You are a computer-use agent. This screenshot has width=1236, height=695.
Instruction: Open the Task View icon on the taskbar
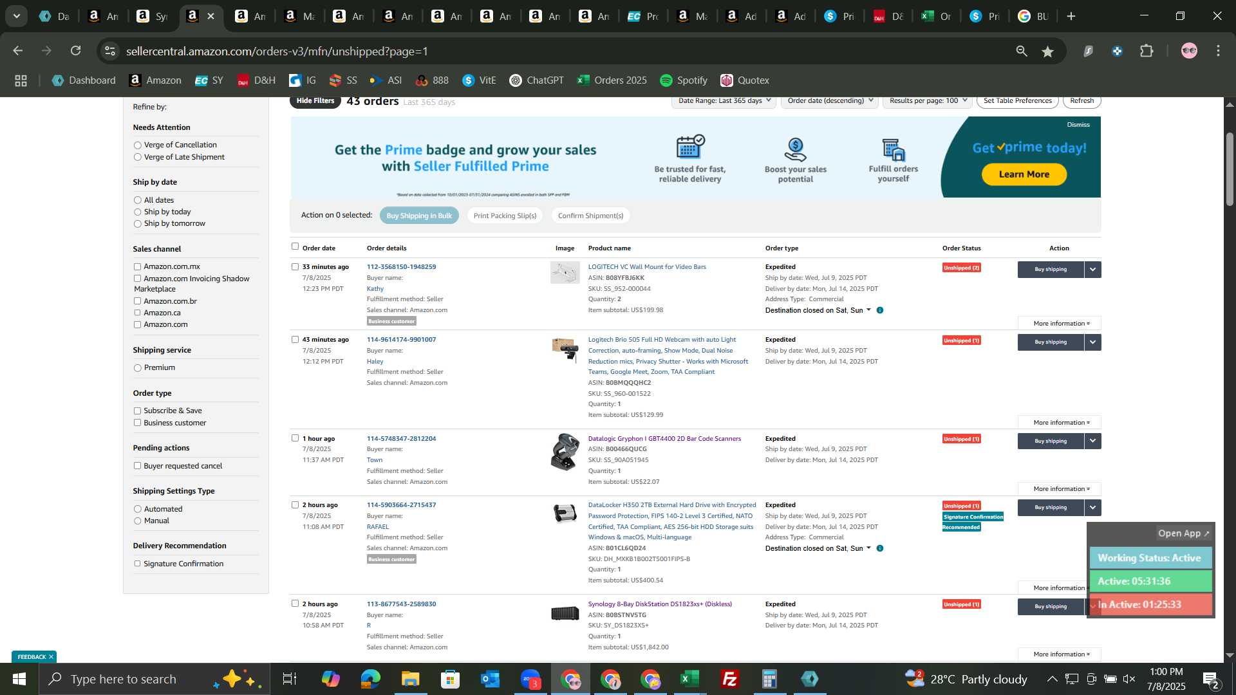click(290, 679)
